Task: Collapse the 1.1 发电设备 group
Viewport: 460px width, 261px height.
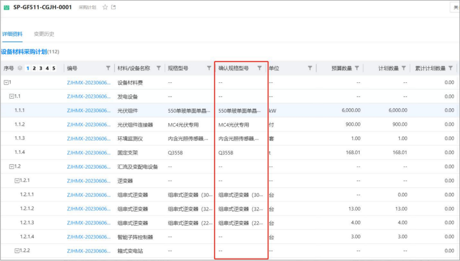Action: [11, 96]
